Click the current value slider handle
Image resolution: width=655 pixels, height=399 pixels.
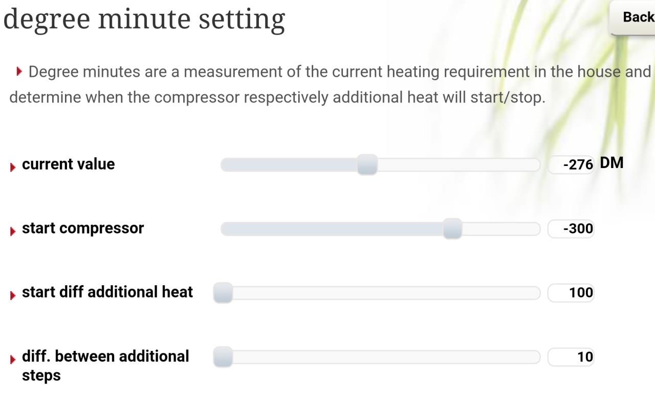click(367, 165)
